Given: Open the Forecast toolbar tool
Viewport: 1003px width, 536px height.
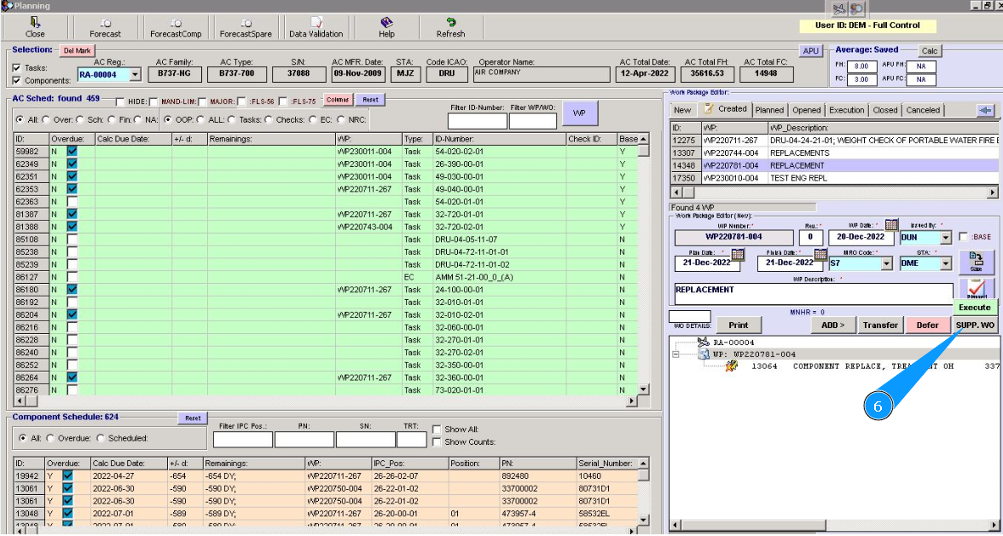Looking at the screenshot, I should point(105,27).
